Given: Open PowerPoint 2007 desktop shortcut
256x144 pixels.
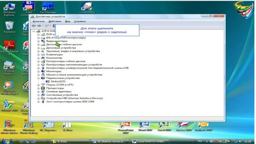Looking at the screenshot, I should (x=126, y=128).
